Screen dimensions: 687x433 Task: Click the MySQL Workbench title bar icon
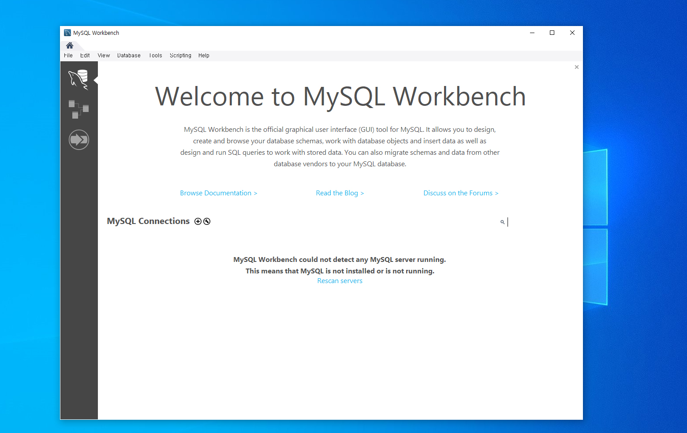pos(67,33)
